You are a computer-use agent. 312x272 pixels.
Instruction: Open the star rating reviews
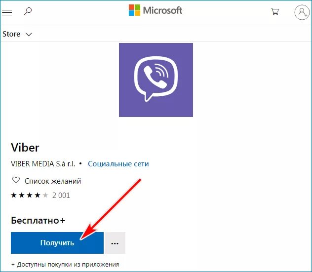30,195
